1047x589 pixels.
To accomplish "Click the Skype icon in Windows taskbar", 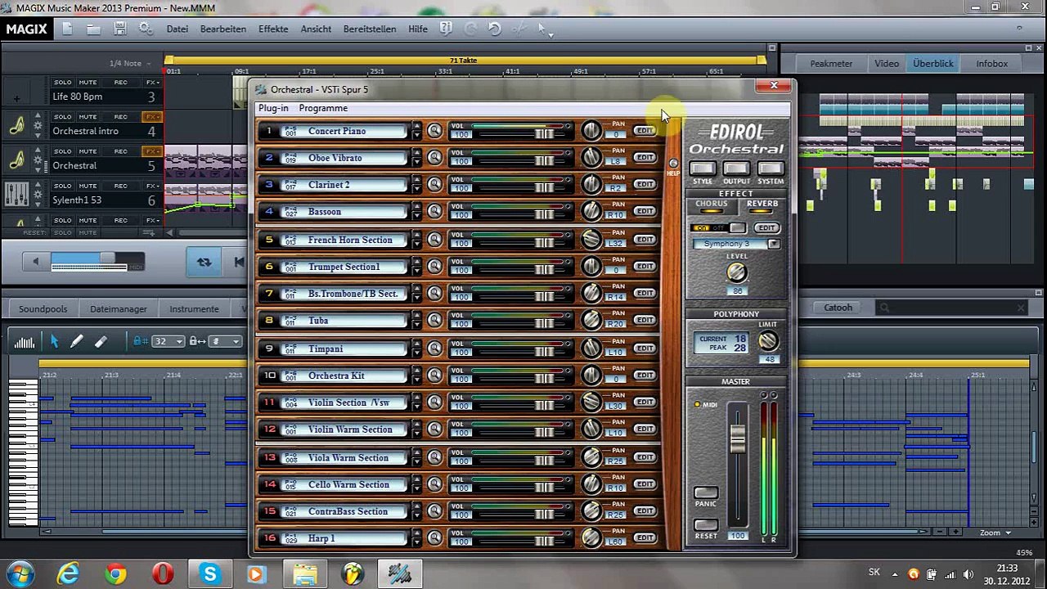I will [210, 573].
